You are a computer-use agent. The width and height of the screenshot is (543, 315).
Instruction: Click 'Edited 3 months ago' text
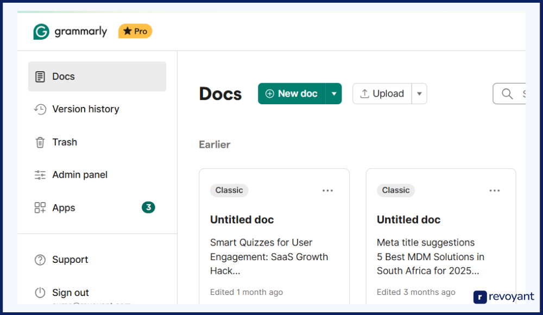[x=416, y=292]
